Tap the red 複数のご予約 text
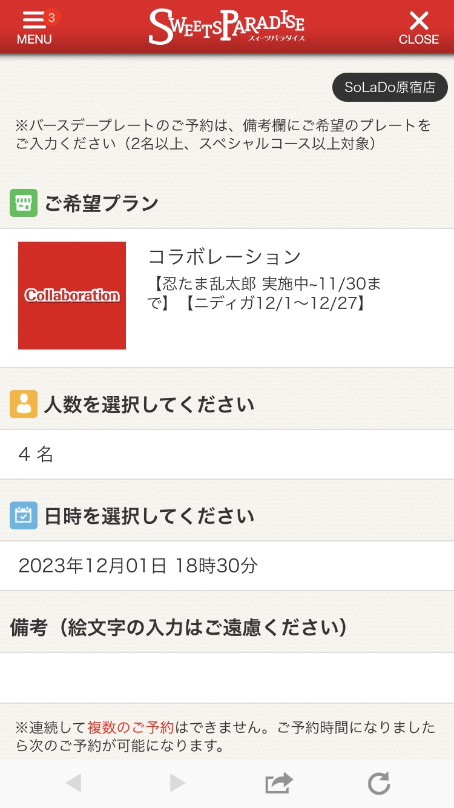The image size is (454, 808). (131, 727)
